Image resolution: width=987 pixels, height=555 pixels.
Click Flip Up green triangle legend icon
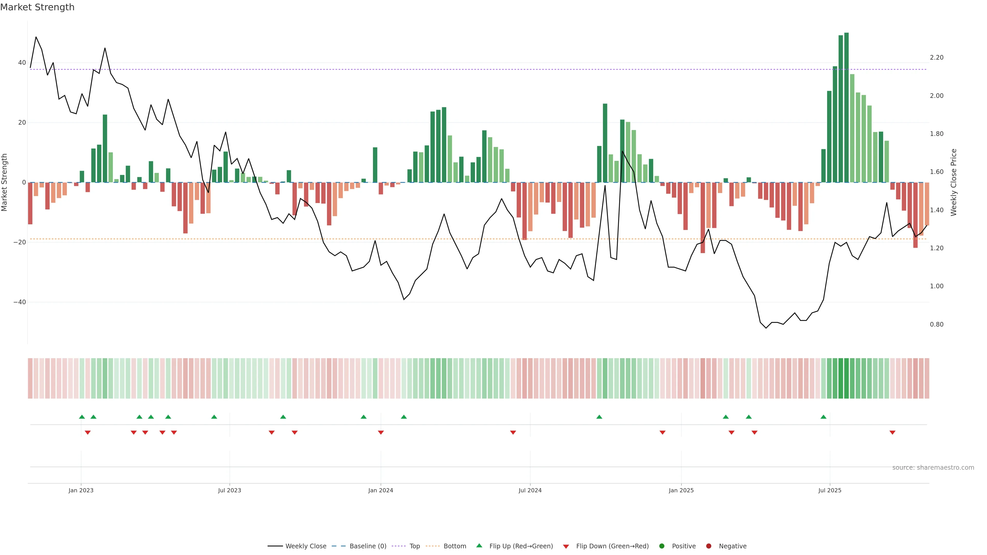(x=479, y=545)
